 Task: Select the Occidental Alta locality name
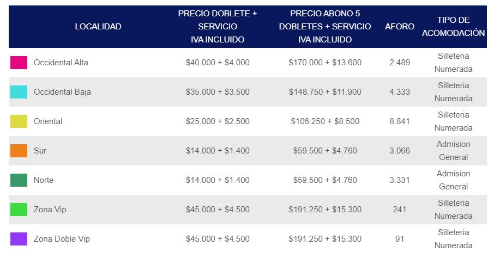(x=61, y=63)
